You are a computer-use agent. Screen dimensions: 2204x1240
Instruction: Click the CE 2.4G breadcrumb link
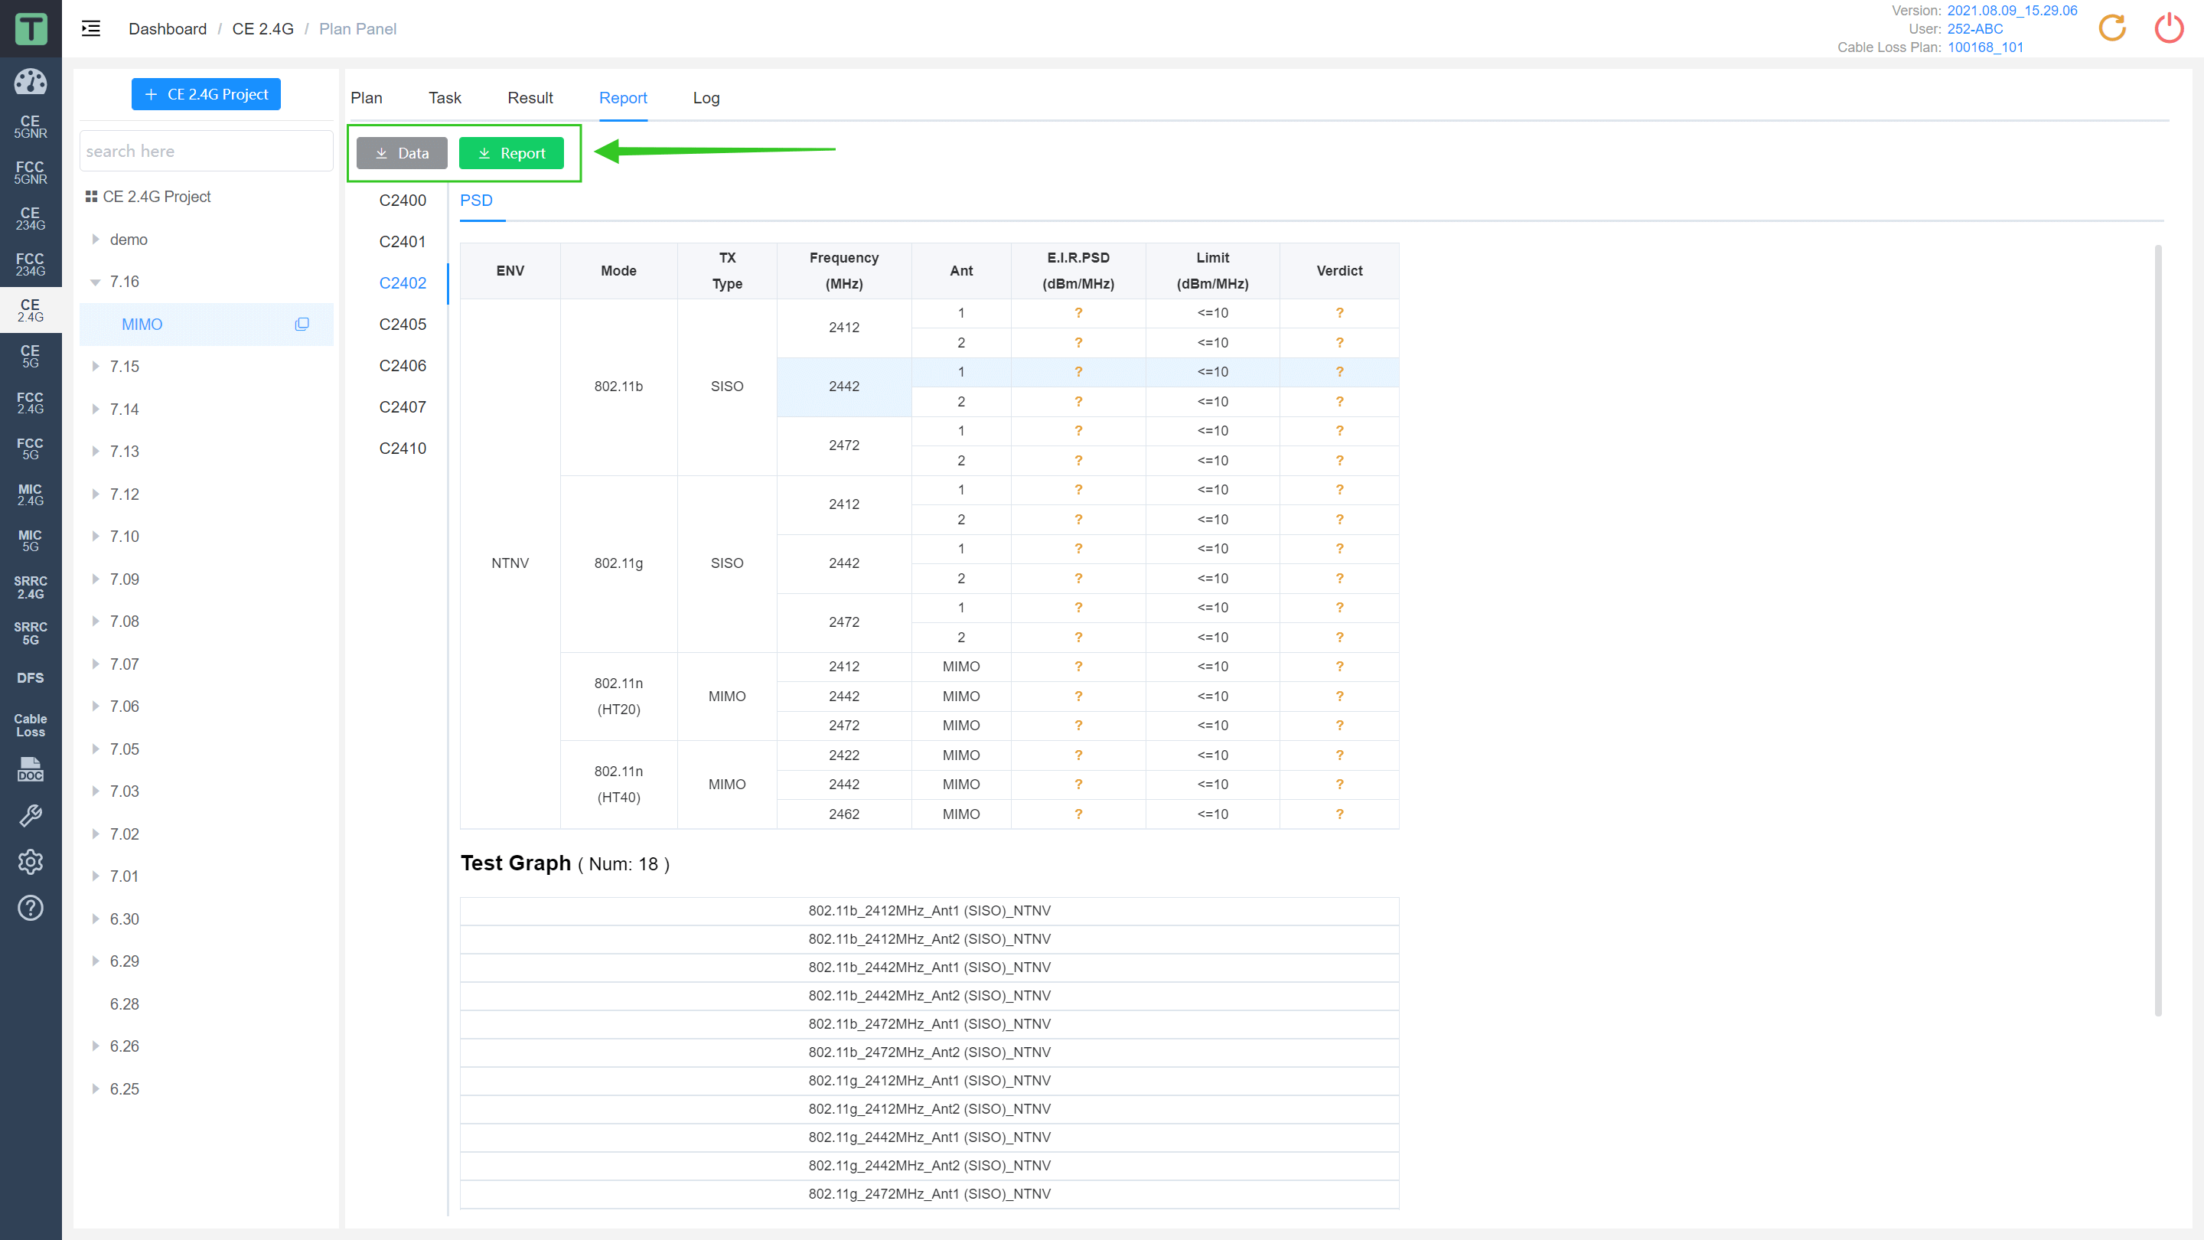(262, 28)
